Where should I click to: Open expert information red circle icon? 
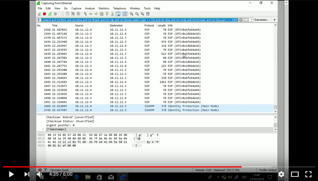[40, 170]
